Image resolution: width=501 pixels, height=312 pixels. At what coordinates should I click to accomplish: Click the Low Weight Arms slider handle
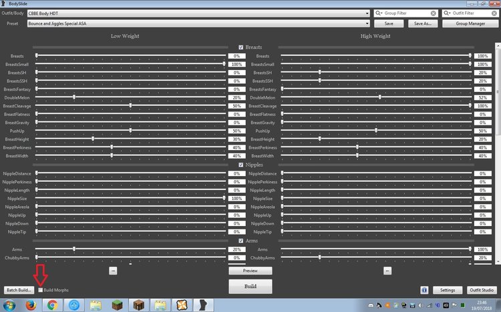[74, 249]
